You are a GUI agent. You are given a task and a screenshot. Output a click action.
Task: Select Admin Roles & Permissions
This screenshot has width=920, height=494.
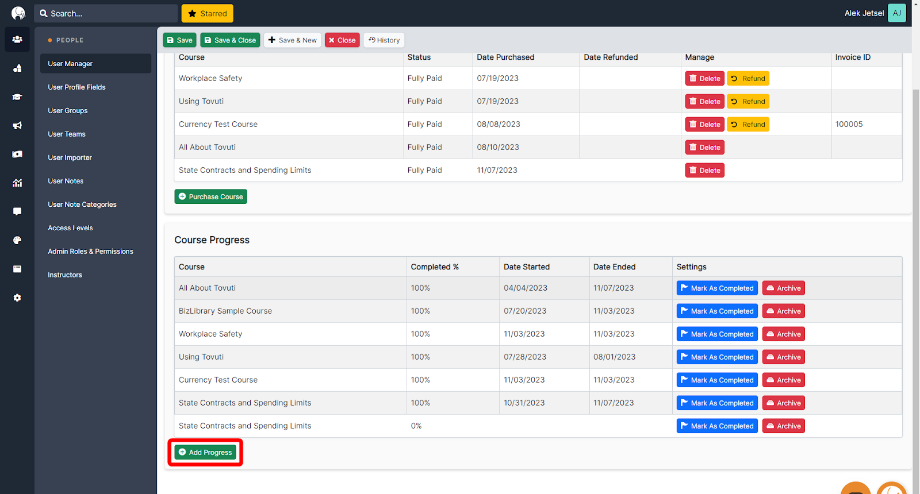pyautogui.click(x=90, y=252)
